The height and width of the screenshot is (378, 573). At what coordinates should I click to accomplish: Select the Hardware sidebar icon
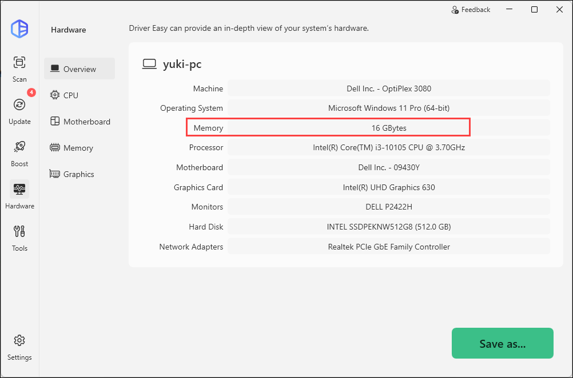[x=19, y=190]
